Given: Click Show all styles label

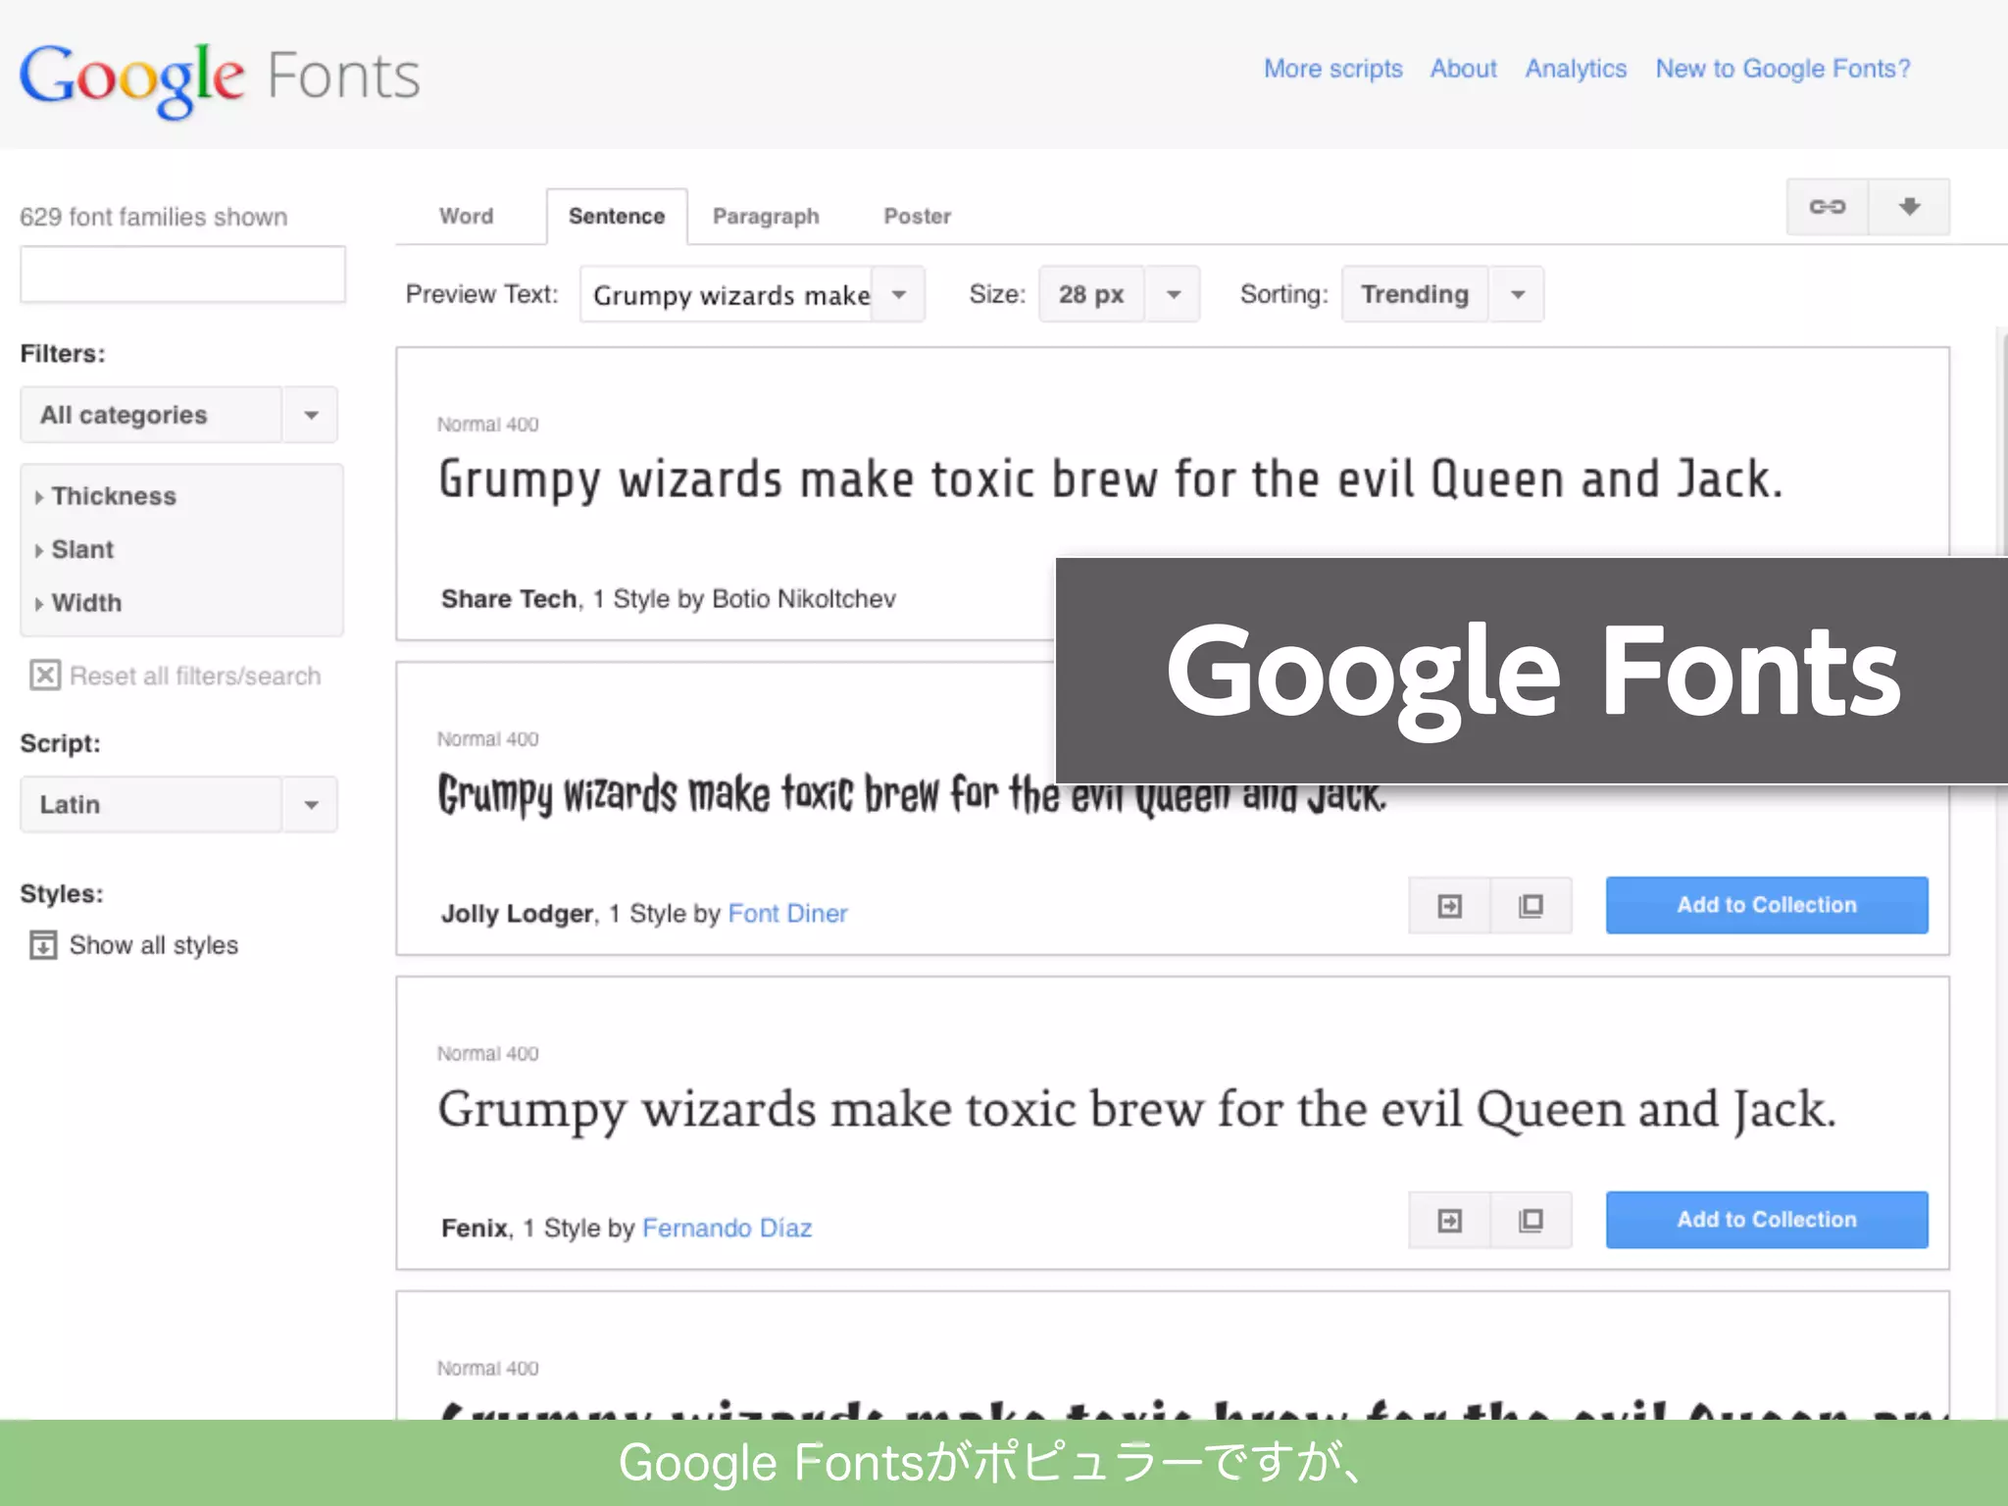Looking at the screenshot, I should click(154, 945).
